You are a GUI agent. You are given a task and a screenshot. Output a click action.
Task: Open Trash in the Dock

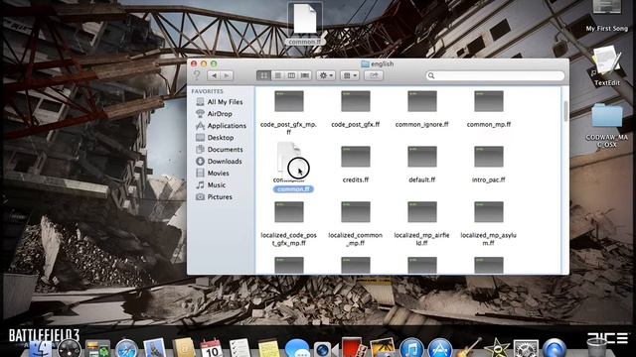tap(596, 348)
